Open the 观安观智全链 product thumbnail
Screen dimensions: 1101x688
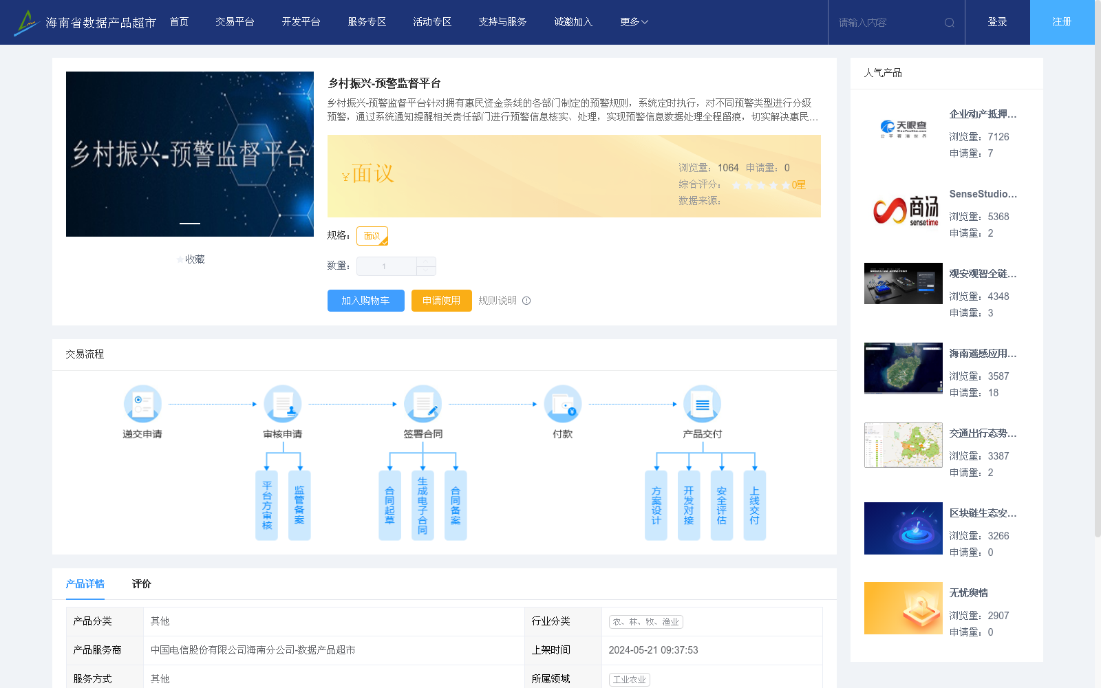(x=904, y=283)
